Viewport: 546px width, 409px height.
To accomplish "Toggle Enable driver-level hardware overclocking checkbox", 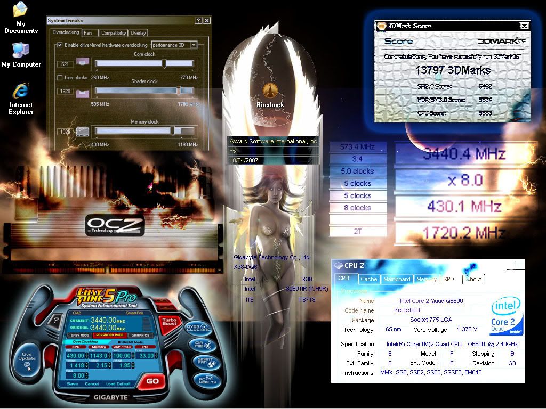I will coord(60,45).
